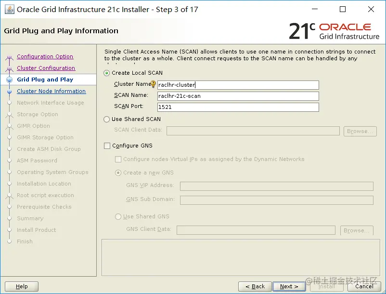
Task: Click the Help button
Action: coord(22,286)
